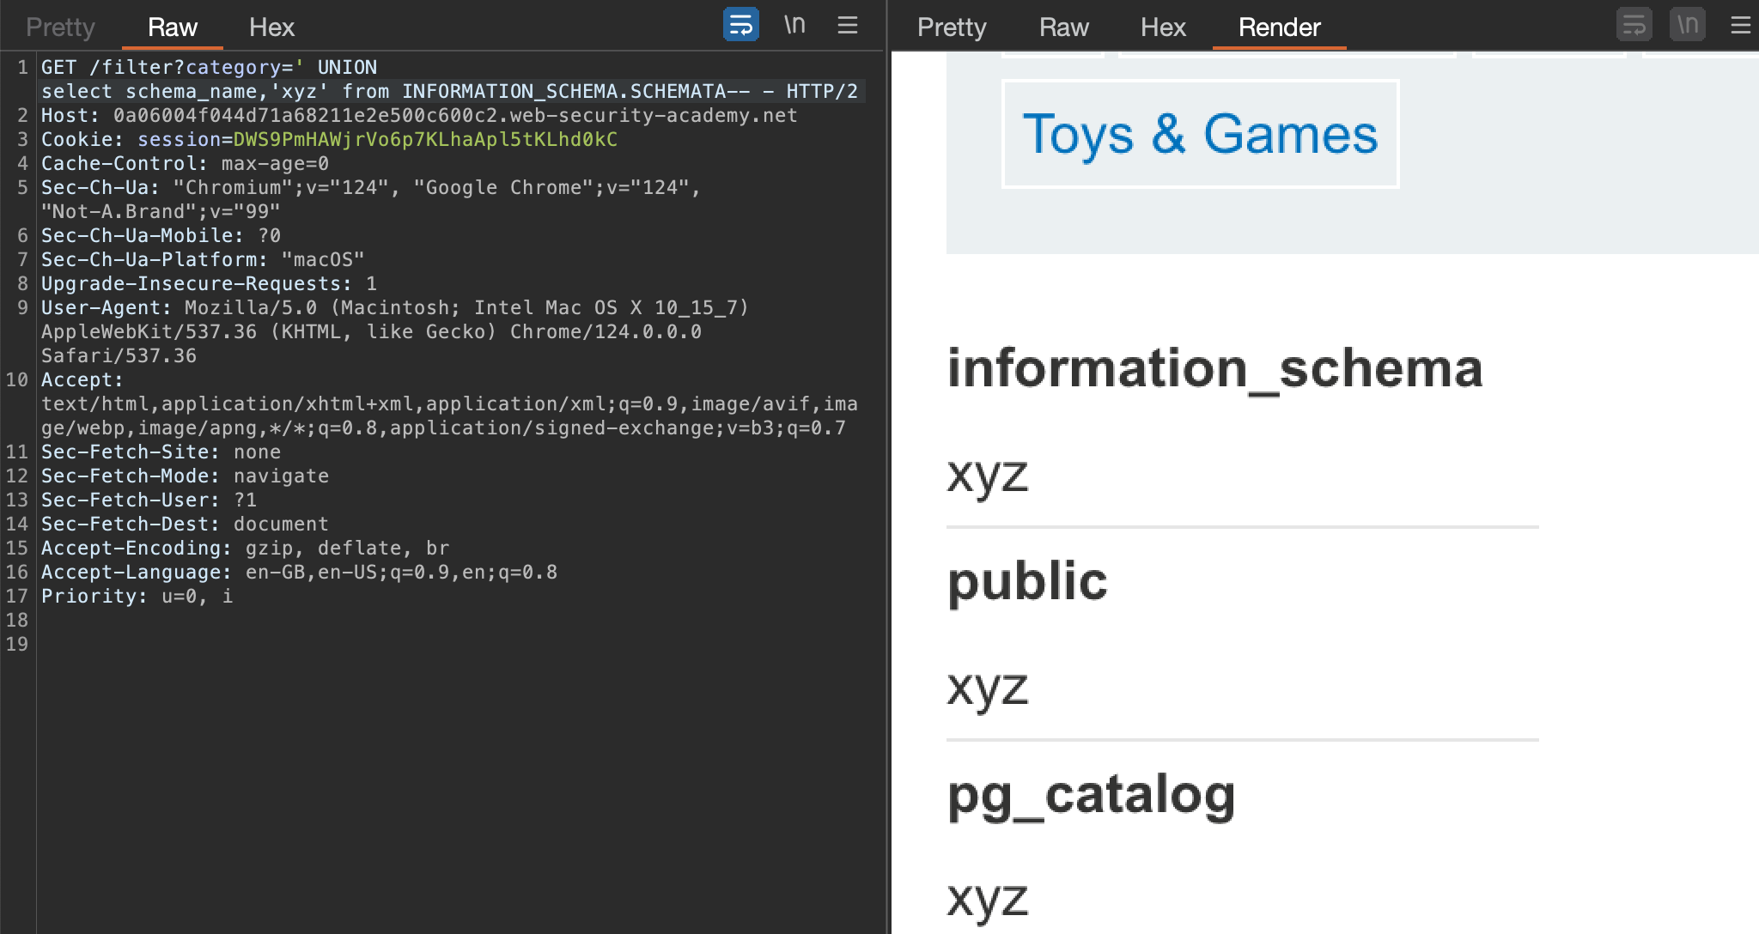View response in Hex tab
This screenshot has height=934, width=1759.
tap(1162, 27)
